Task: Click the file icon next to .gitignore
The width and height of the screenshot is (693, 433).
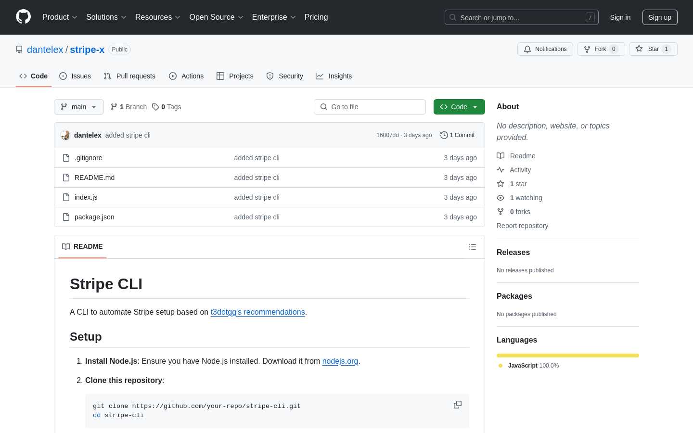Action: pyautogui.click(x=66, y=158)
